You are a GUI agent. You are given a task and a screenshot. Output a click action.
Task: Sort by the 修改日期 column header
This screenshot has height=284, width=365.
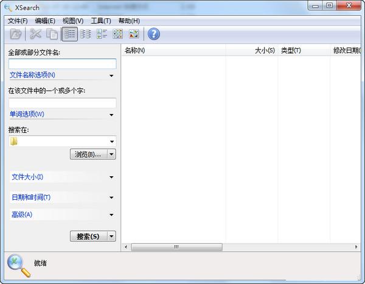pos(346,50)
